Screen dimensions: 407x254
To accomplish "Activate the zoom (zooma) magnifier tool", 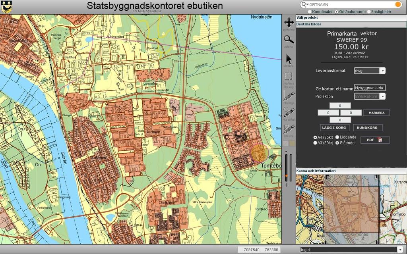I will (289, 39).
